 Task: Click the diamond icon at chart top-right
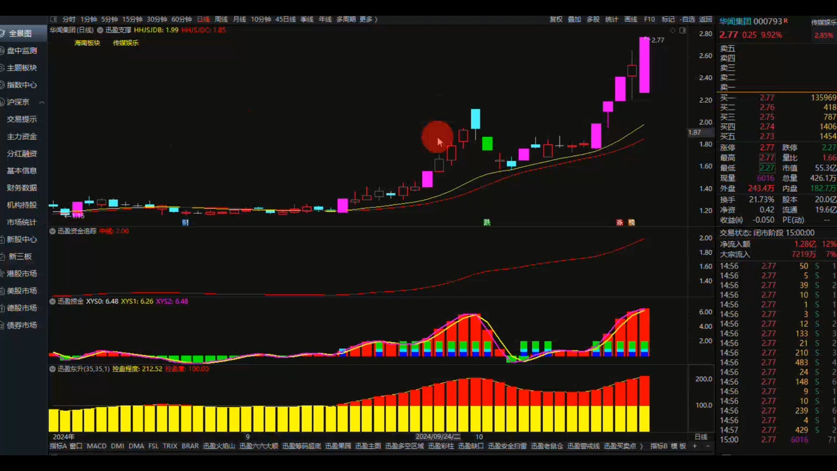(673, 30)
